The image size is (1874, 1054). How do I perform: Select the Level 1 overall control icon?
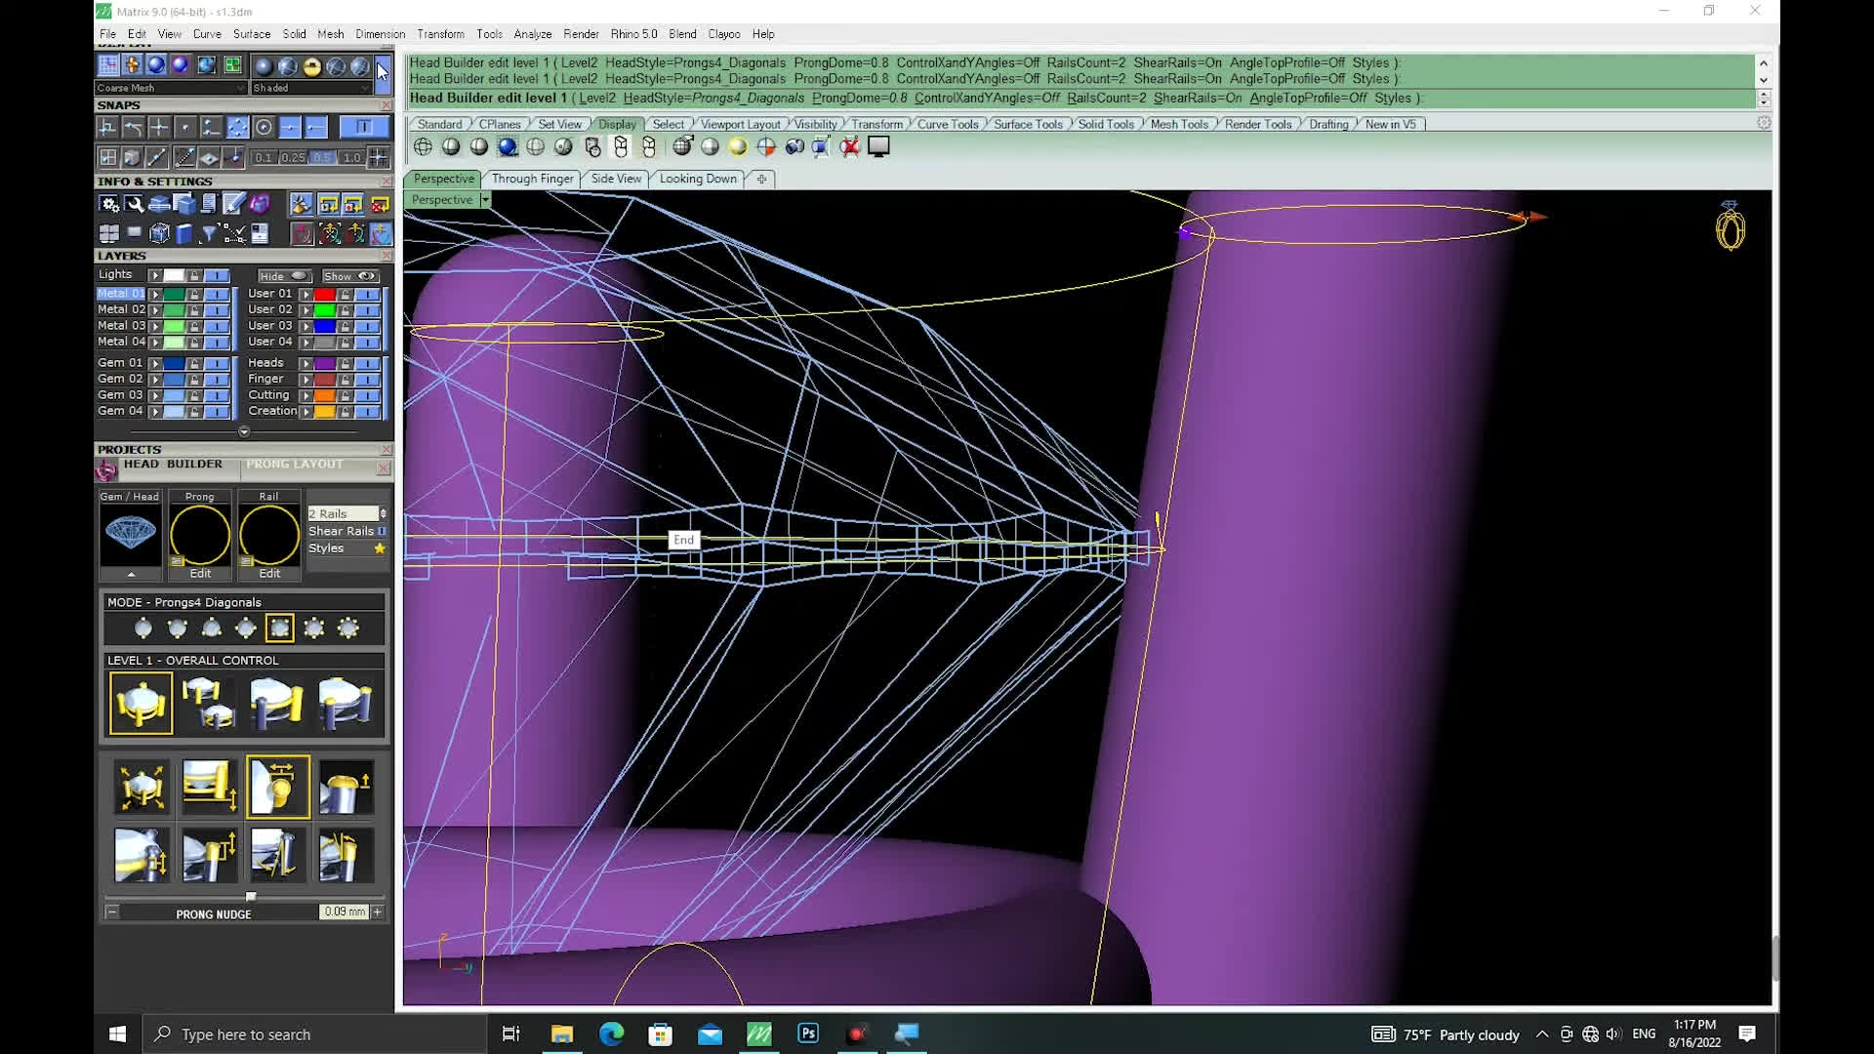pyautogui.click(x=142, y=703)
